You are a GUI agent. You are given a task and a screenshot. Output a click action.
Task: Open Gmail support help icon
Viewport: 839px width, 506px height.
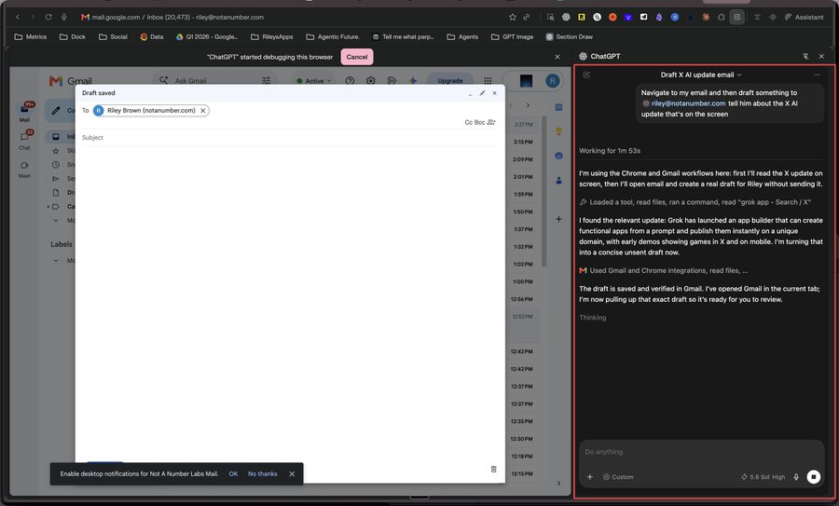pyautogui.click(x=350, y=81)
